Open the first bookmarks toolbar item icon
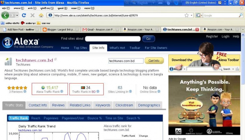This screenshot has height=140, width=245. pos(3,23)
